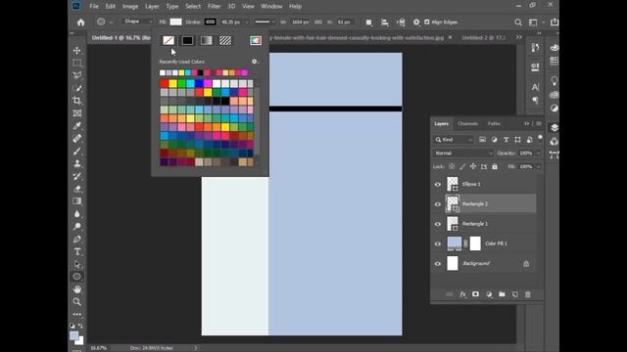This screenshot has height=352, width=627.
Task: Select the Path Selection tool
Action: tap(77, 264)
